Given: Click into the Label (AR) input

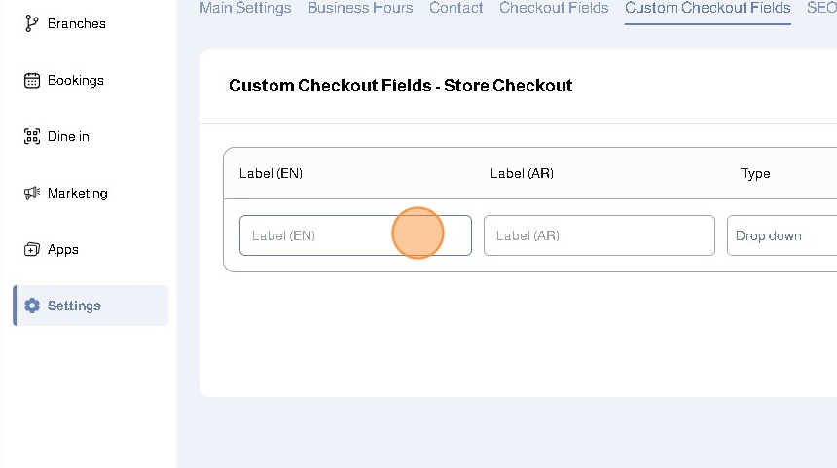Looking at the screenshot, I should tap(599, 235).
